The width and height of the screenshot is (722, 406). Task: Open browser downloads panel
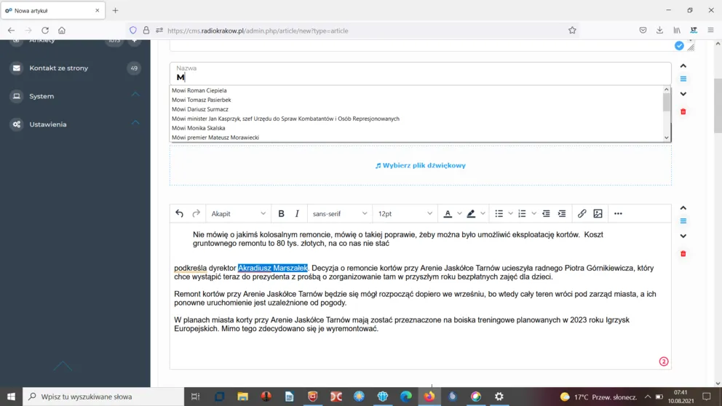[x=659, y=31]
